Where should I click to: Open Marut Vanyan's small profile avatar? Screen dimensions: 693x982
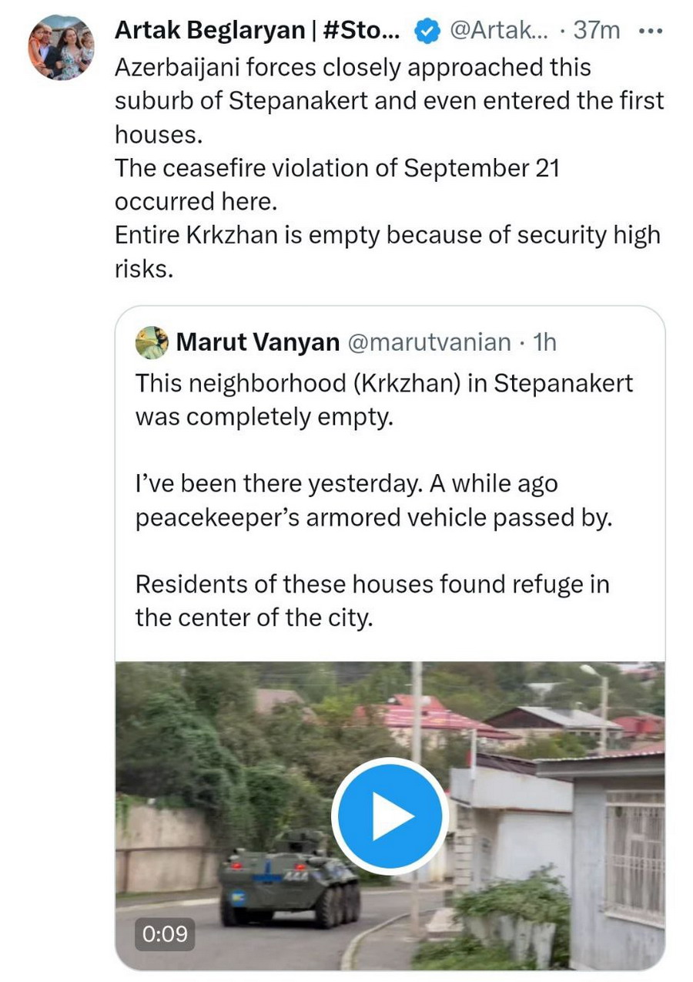coord(152,342)
